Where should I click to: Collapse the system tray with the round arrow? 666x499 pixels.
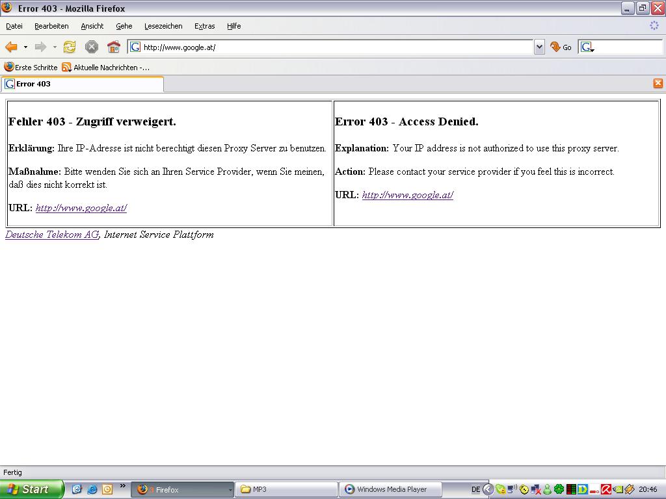coord(488,489)
